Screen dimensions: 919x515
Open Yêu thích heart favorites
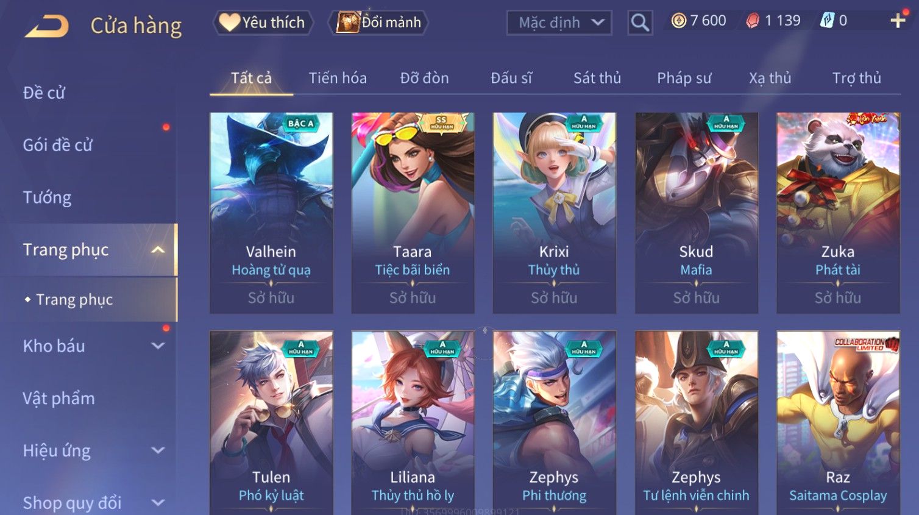tap(263, 23)
